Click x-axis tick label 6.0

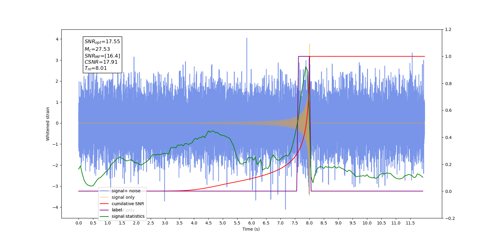[x=252, y=223]
